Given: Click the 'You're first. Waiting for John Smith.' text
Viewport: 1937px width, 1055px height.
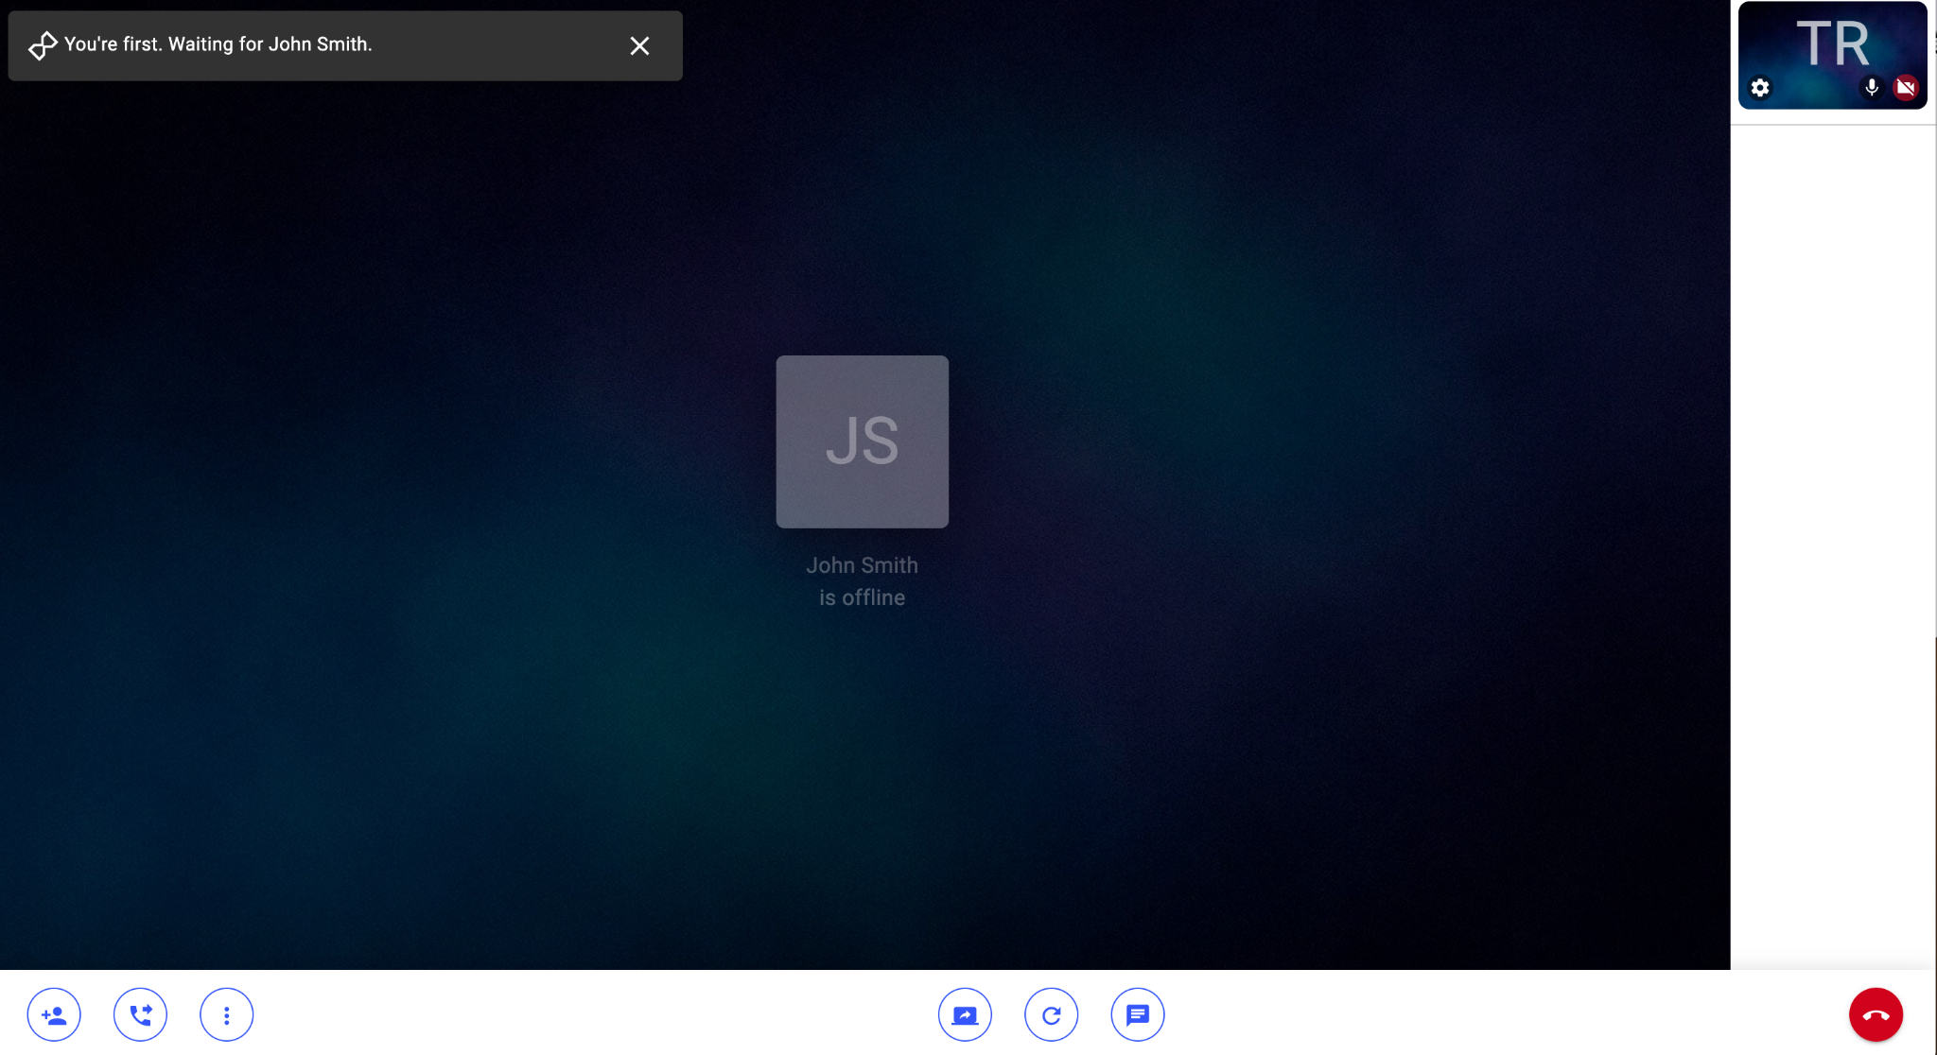Looking at the screenshot, I should point(218,44).
